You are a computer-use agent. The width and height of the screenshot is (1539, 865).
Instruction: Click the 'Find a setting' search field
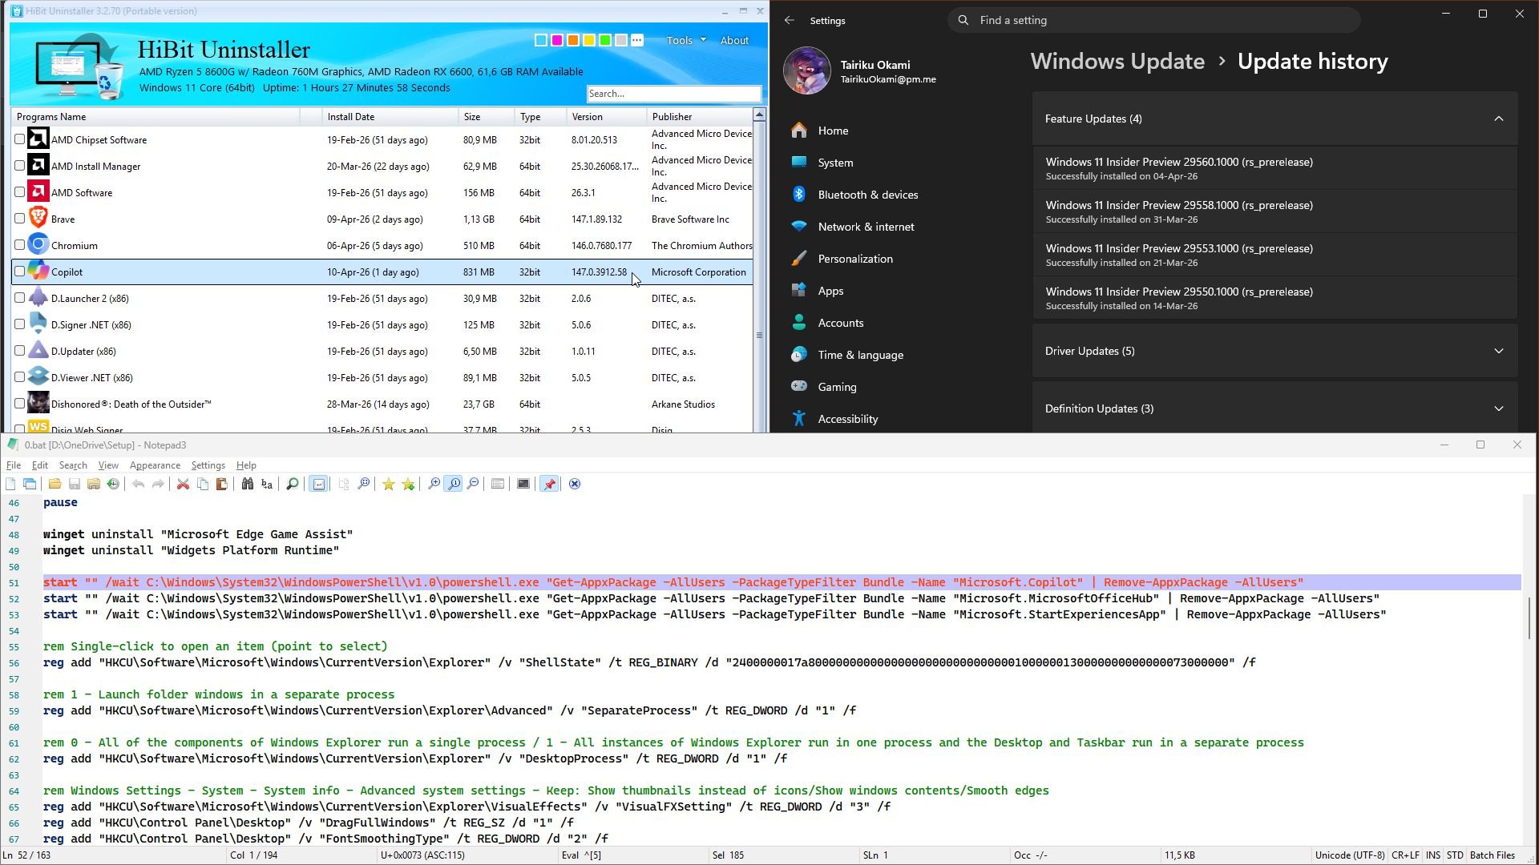(x=1154, y=20)
